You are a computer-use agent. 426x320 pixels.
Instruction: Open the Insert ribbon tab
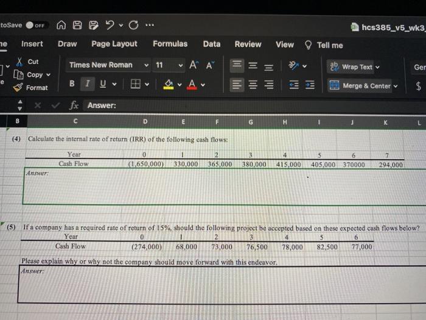[32, 44]
